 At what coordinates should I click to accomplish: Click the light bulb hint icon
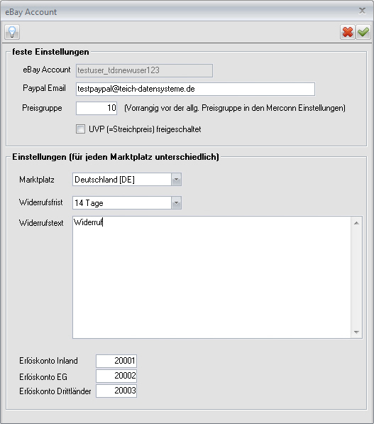click(12, 32)
